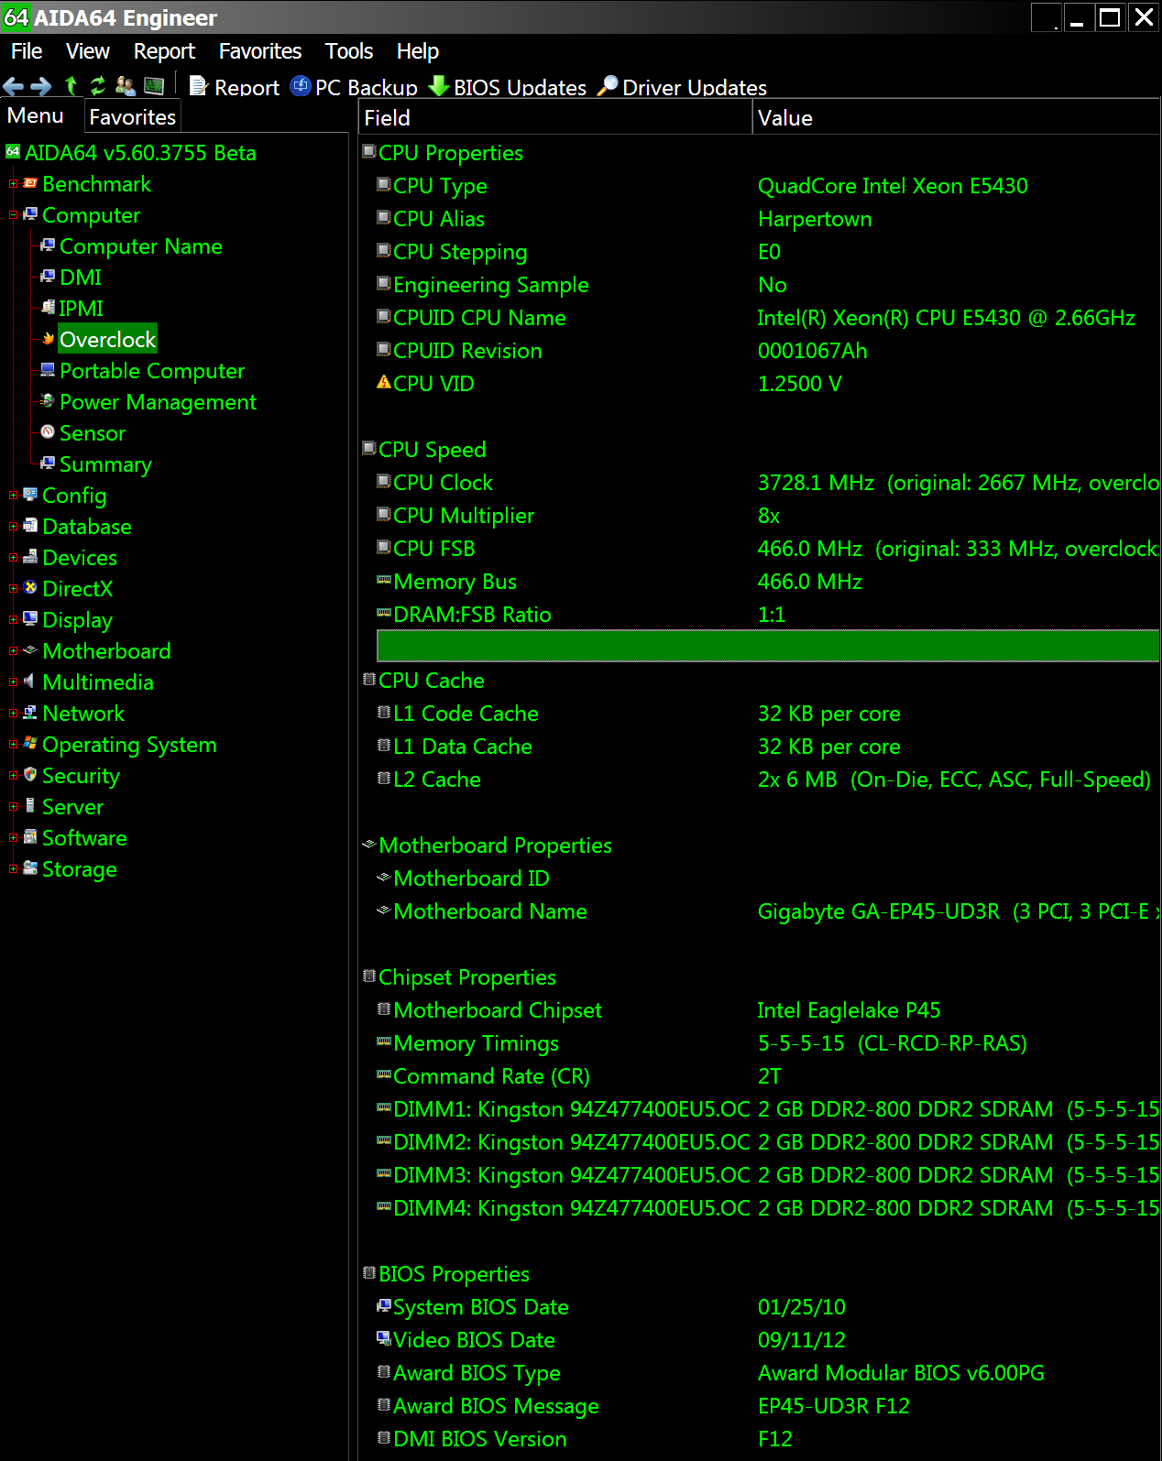This screenshot has width=1162, height=1461.
Task: Open the Tools menu
Action: point(349,51)
